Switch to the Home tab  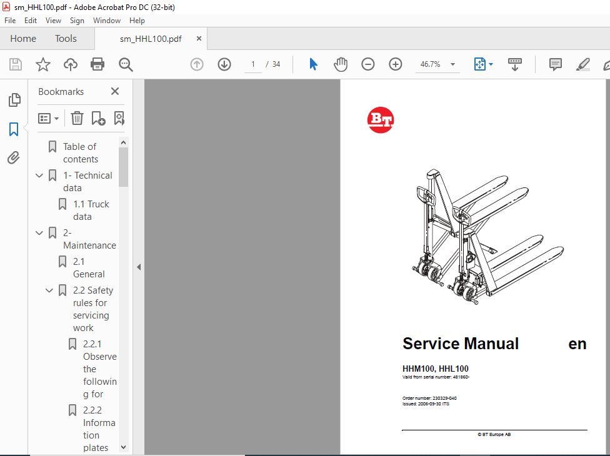(23, 39)
